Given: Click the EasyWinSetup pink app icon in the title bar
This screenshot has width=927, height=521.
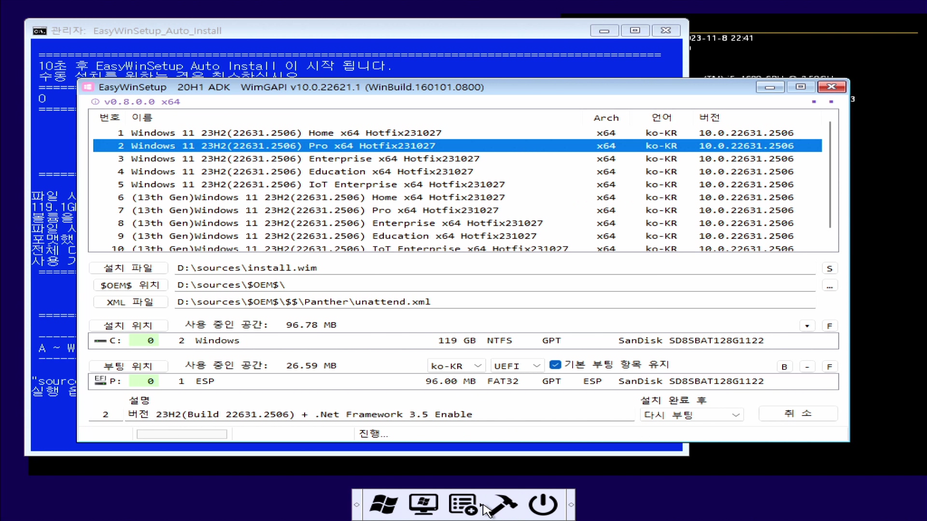Looking at the screenshot, I should (x=88, y=87).
